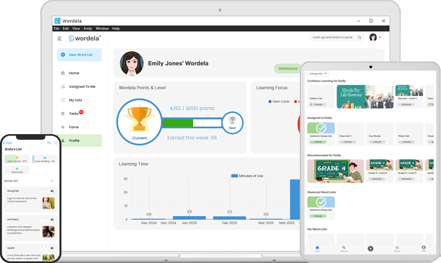Open Andrew's Group List under Mastered Word Lists
This screenshot has height=263, width=441.
pyautogui.click(x=321, y=208)
